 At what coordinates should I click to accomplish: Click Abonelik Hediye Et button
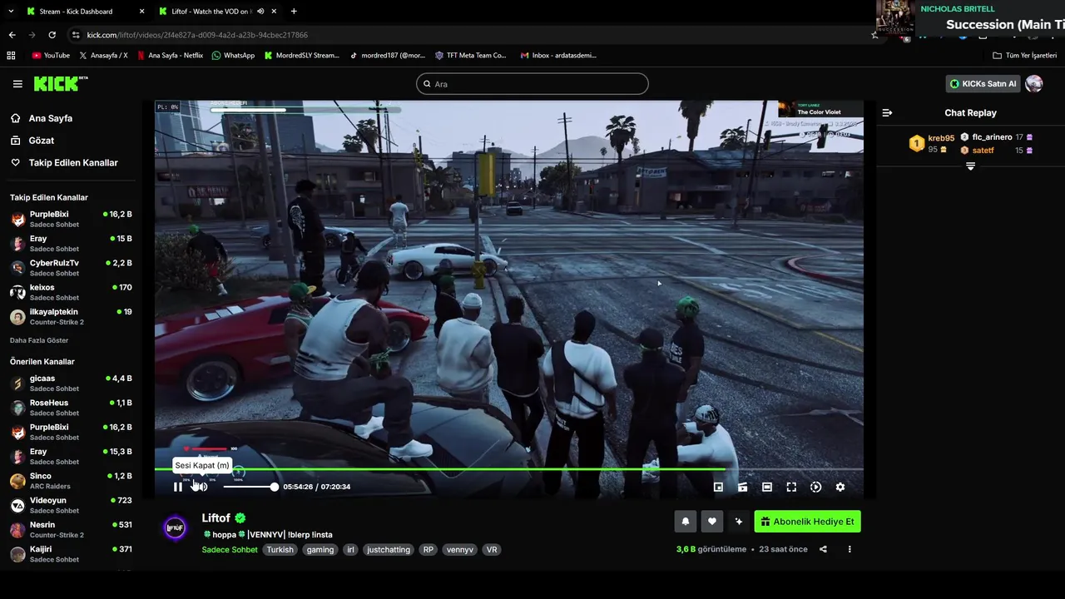(807, 522)
